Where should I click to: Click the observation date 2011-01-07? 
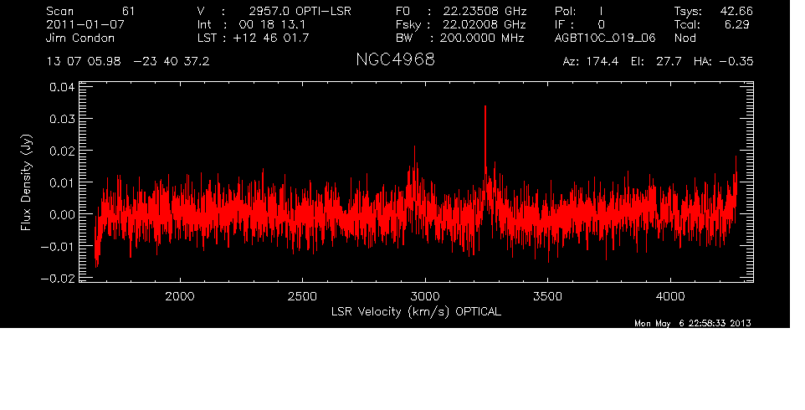click(85, 24)
